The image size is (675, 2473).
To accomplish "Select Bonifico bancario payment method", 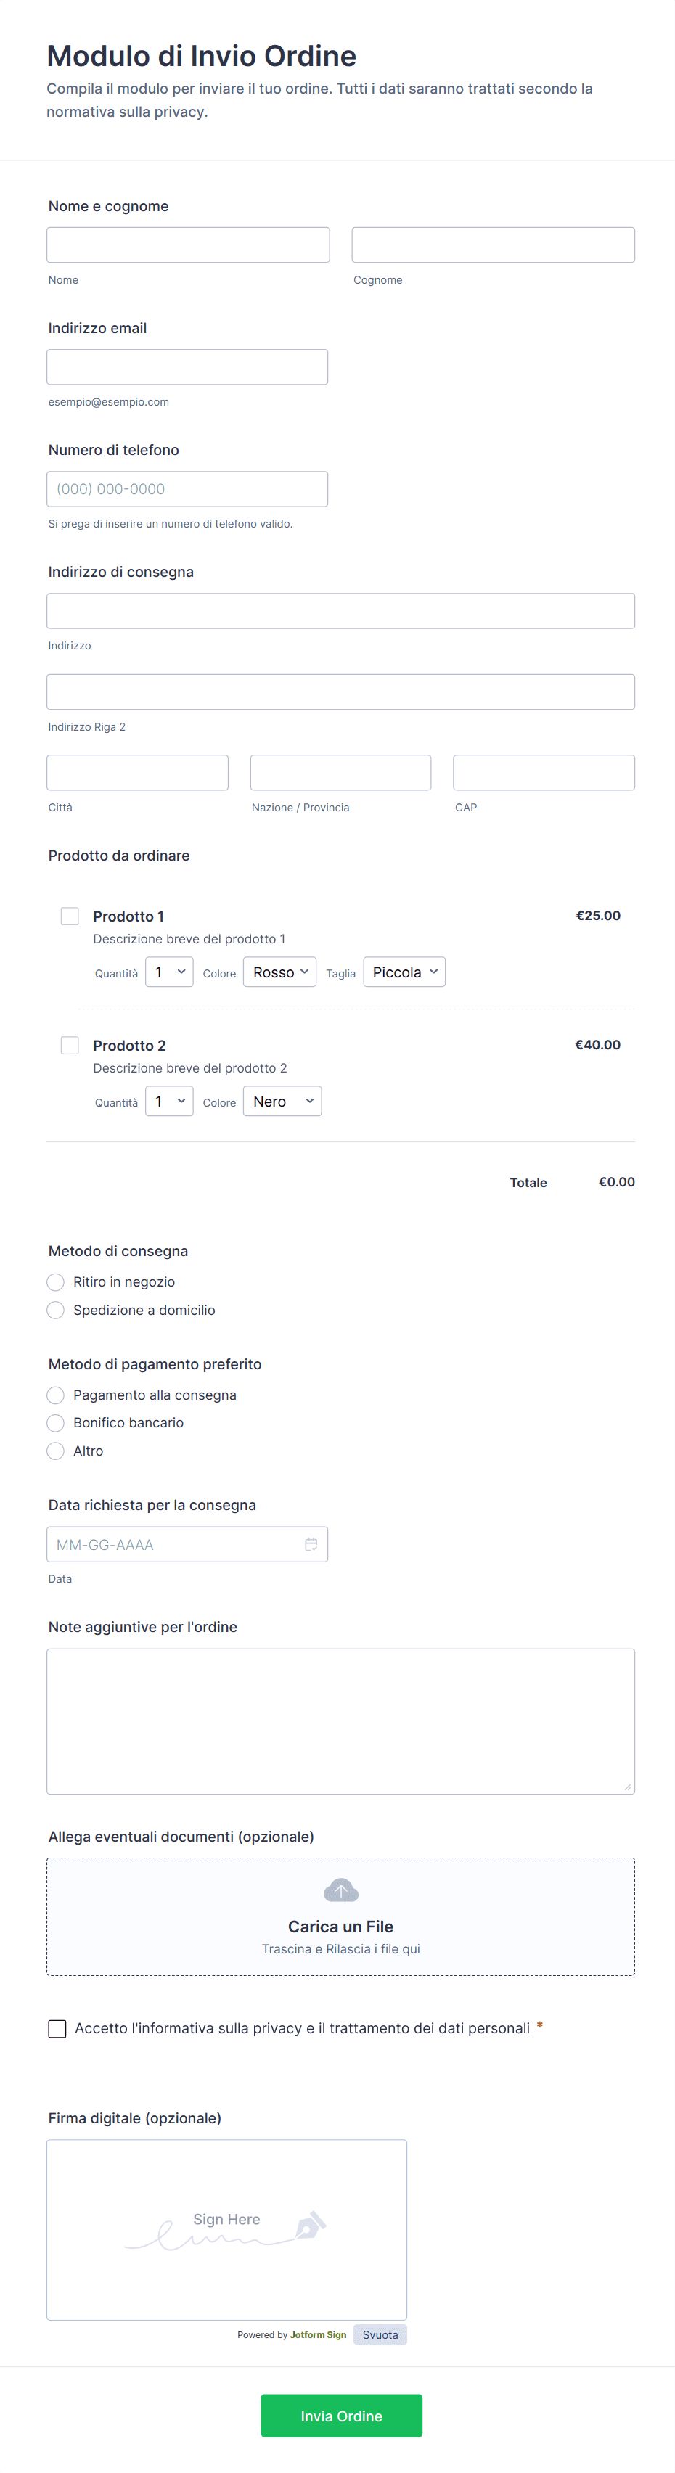I will 56,1423.
